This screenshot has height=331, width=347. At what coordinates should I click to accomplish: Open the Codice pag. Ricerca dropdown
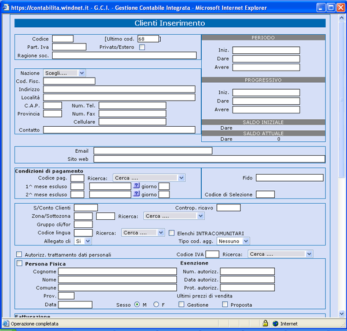[149, 178]
